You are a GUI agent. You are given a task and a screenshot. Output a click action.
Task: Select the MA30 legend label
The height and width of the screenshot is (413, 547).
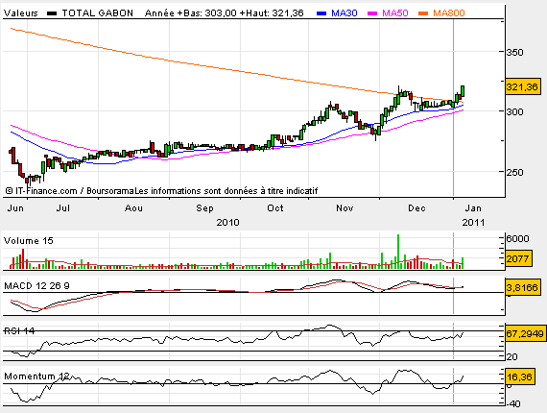[x=344, y=13]
